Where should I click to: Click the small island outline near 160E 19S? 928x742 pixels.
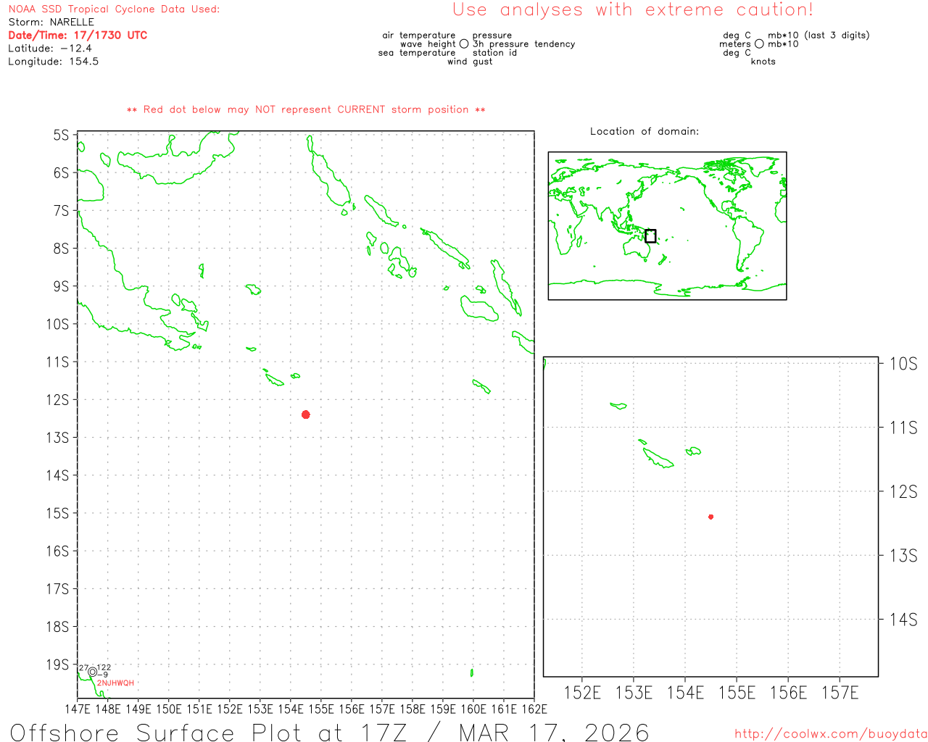point(472,672)
